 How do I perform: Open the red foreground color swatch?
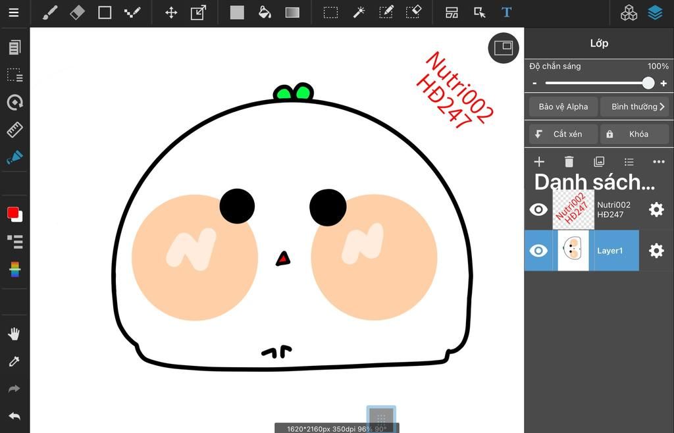[x=13, y=212]
